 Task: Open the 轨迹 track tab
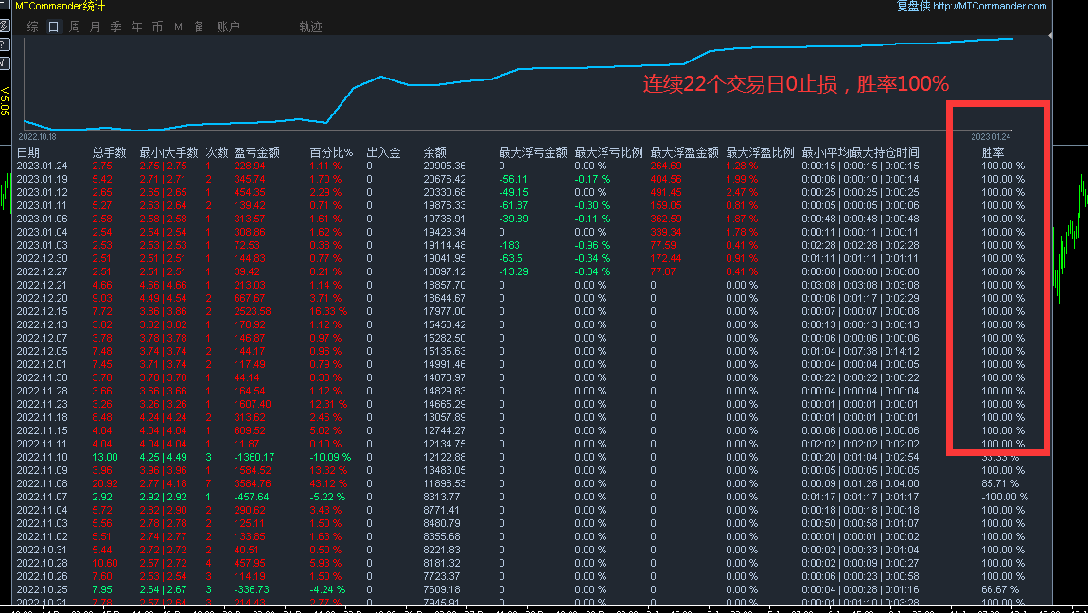coord(310,26)
